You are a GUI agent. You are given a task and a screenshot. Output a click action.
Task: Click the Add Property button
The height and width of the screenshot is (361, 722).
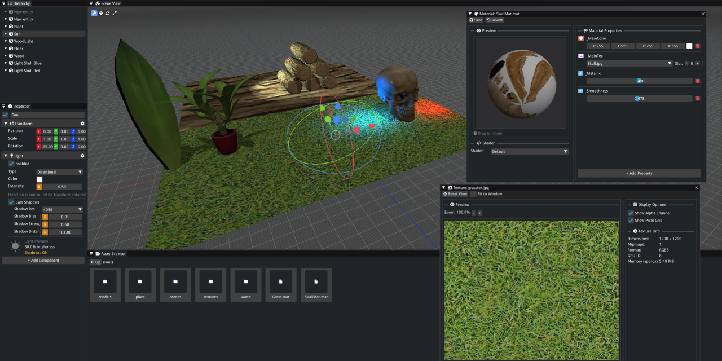tap(639, 173)
